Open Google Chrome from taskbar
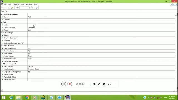 click(x=27, y=97)
